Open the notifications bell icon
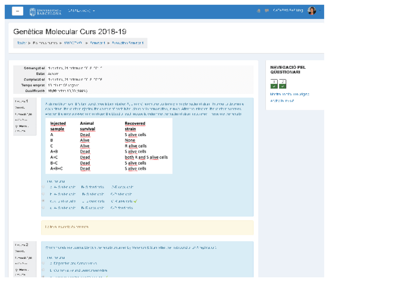Screen dimensions: 399x282 click(258, 11)
